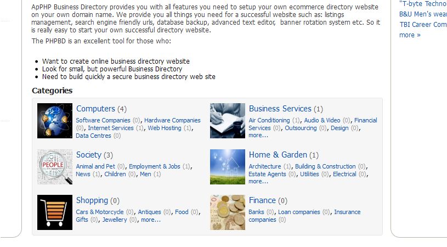Image resolution: width=447 pixels, height=247 pixels.
Task: Go to Software Companies subcategory
Action: pyautogui.click(x=103, y=120)
